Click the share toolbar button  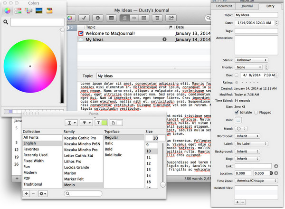coord(172,18)
